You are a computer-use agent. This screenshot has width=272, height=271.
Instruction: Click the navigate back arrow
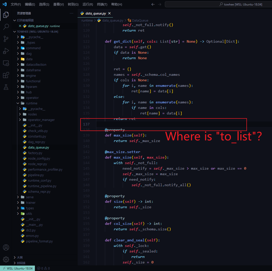[153, 4]
